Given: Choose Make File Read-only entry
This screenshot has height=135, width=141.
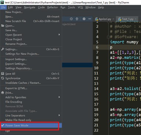Looking at the screenshot, I should [x=31, y=120].
